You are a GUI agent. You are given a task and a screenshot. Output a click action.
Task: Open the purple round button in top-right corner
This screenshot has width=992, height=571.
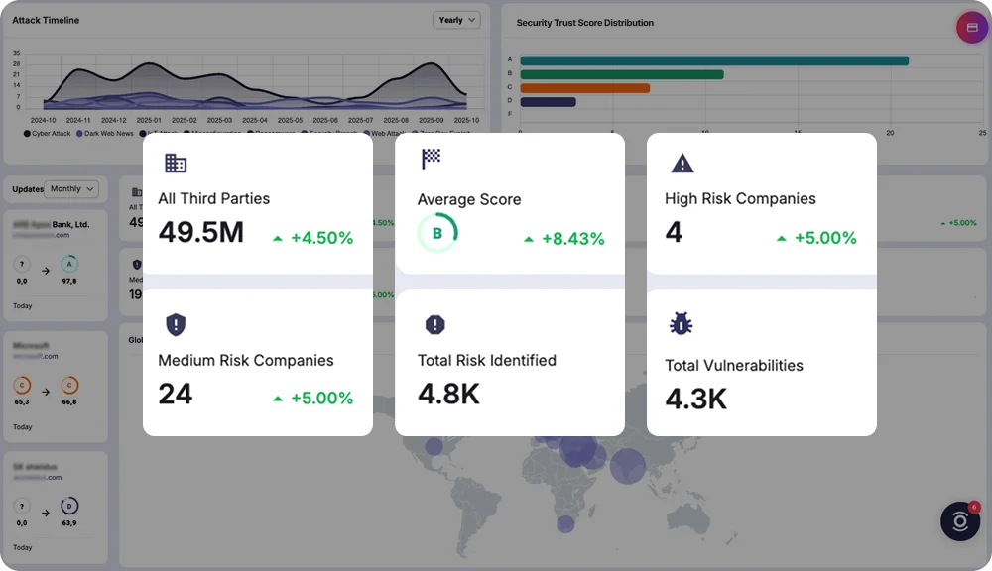pyautogui.click(x=972, y=27)
